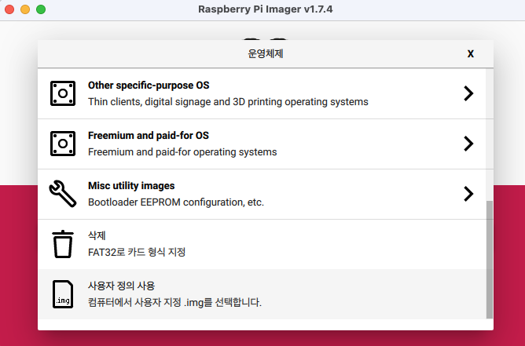
Task: Click the 운영체제 dialog header title
Action: (266, 53)
